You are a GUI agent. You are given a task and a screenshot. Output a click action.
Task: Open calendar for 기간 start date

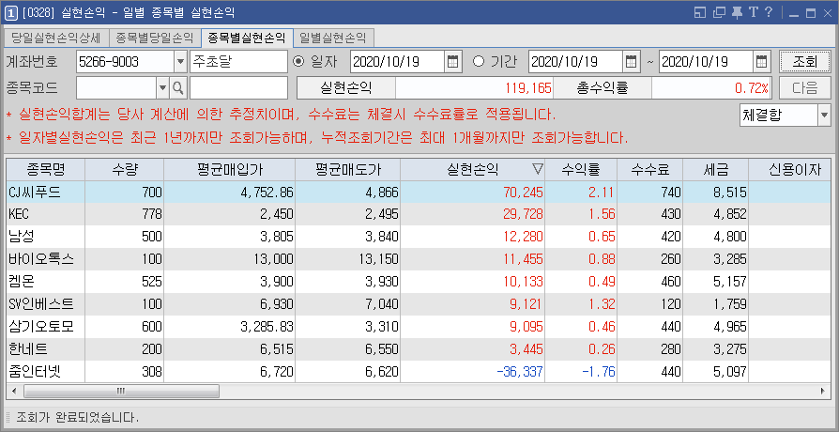point(631,62)
